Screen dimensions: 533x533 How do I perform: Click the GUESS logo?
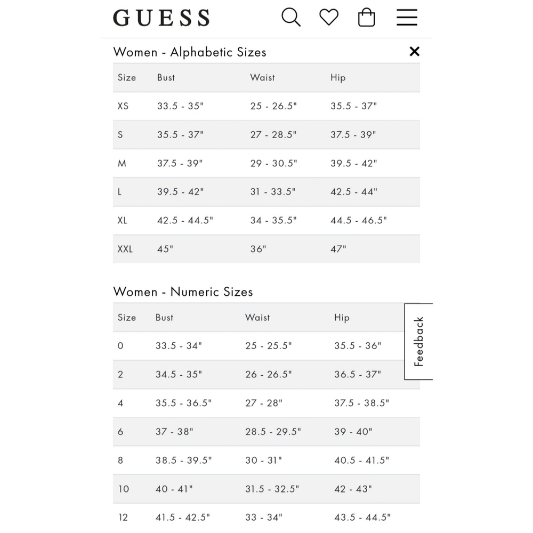pyautogui.click(x=161, y=18)
